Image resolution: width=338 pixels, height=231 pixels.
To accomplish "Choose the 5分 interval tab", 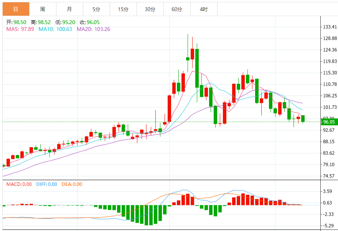I will click(x=96, y=9).
